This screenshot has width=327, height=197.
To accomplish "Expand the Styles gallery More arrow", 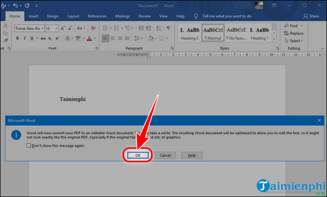I will click(274, 39).
